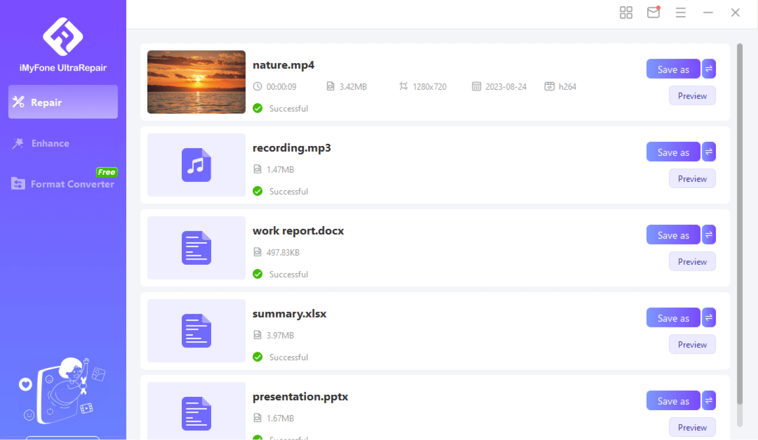The image size is (758, 440).
Task: Select the Repair wrench icon in sidebar
Action: [x=17, y=102]
